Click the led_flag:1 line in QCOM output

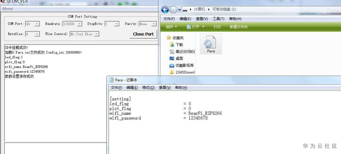pyautogui.click(x=14, y=57)
